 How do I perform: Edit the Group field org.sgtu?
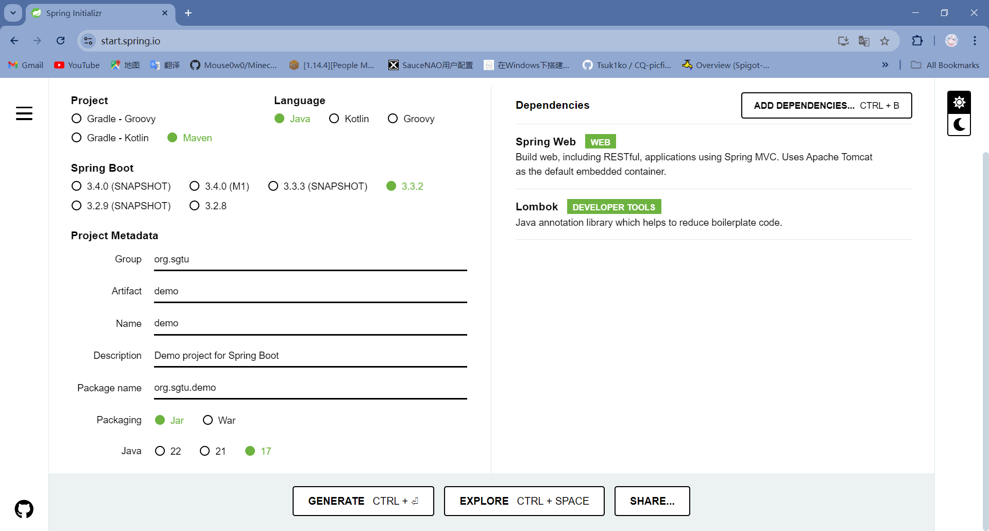click(311, 259)
